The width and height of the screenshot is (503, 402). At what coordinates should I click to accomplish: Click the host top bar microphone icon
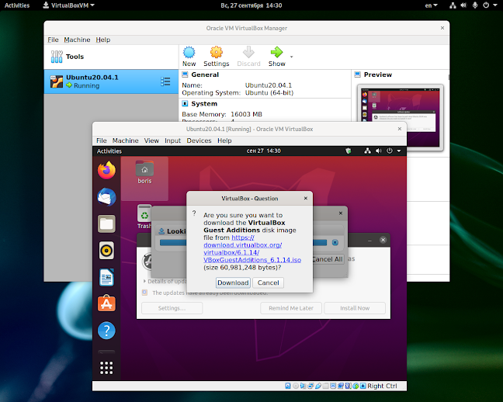(x=475, y=5)
